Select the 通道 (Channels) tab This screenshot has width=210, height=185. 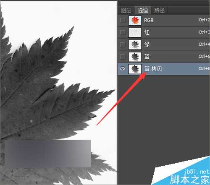143,10
